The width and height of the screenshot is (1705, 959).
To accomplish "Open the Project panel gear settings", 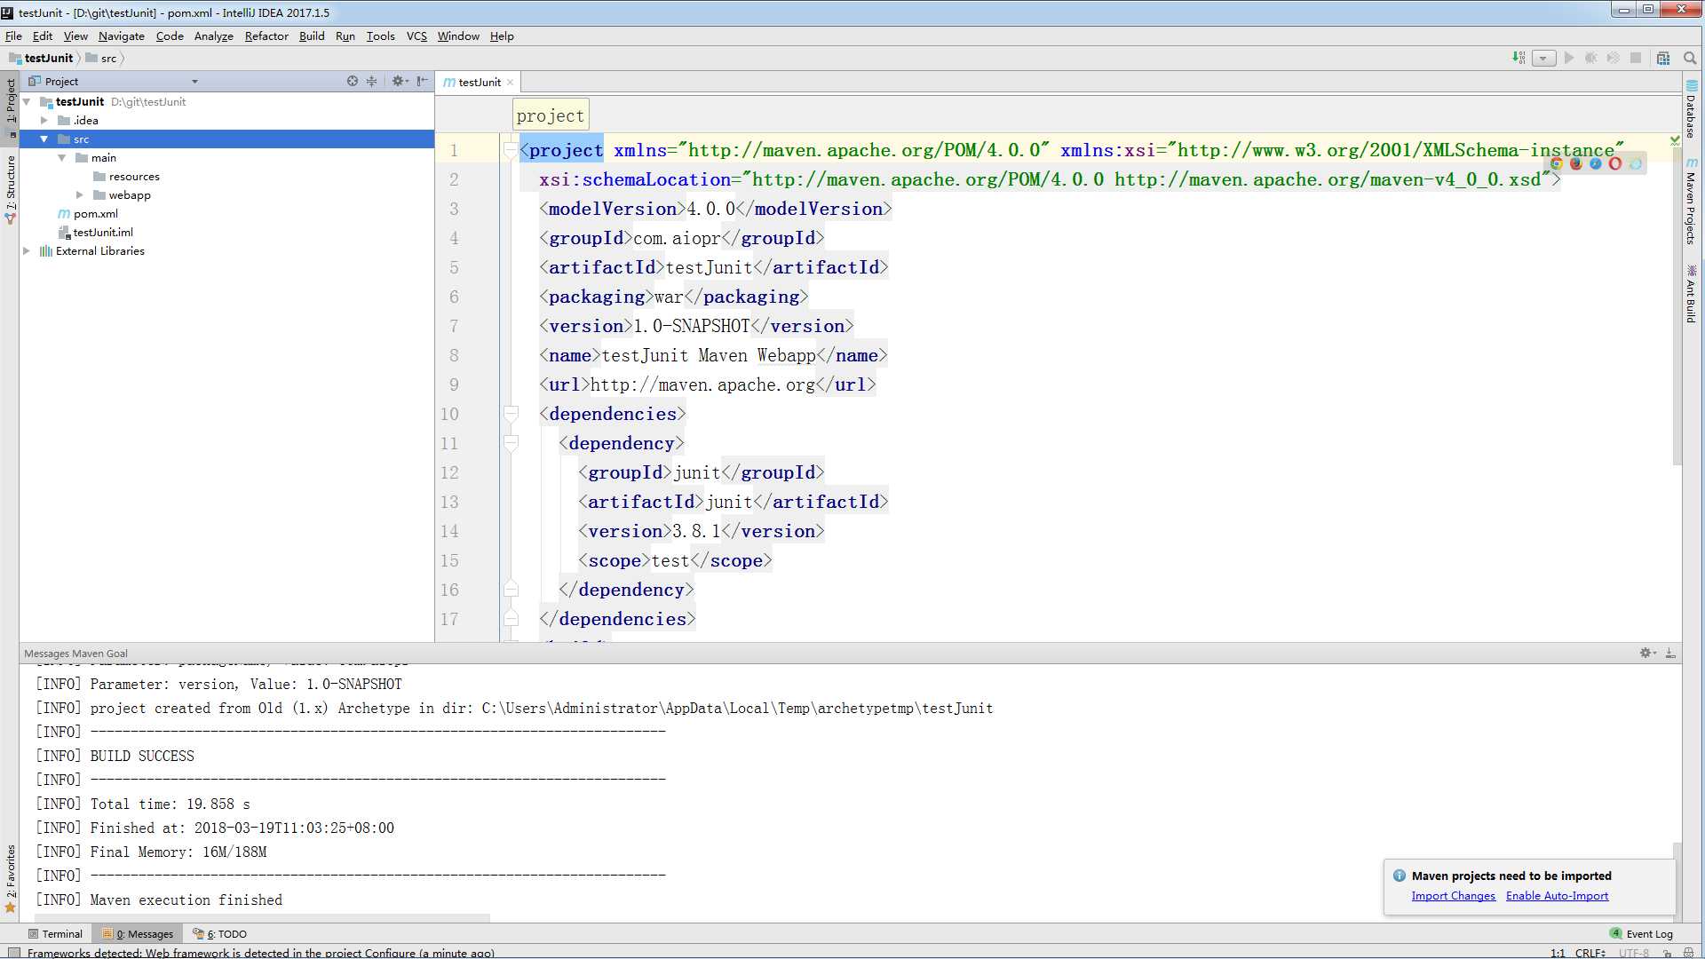I will [400, 81].
